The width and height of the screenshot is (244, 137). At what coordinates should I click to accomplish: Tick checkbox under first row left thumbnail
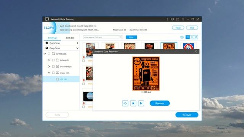pos(83,61)
